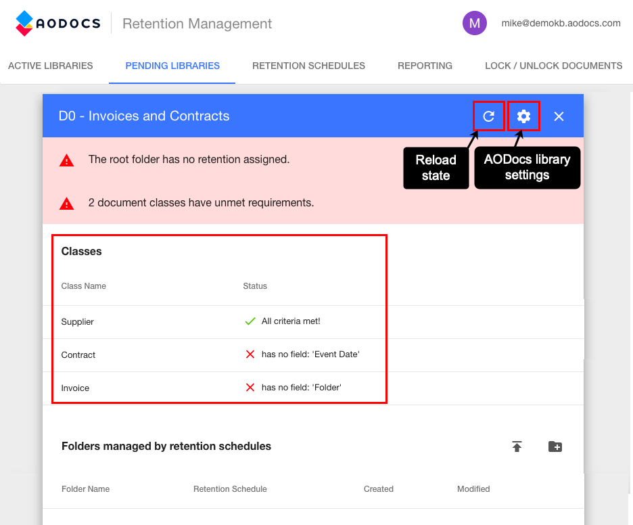Select the Pending Libraries tab

pyautogui.click(x=171, y=66)
